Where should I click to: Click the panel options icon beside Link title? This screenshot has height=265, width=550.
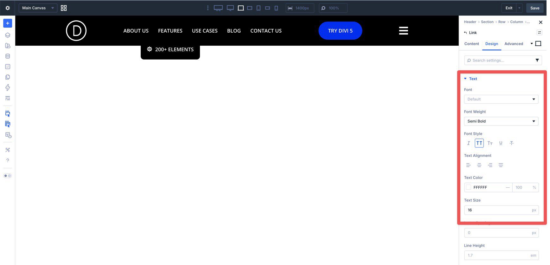539,32
